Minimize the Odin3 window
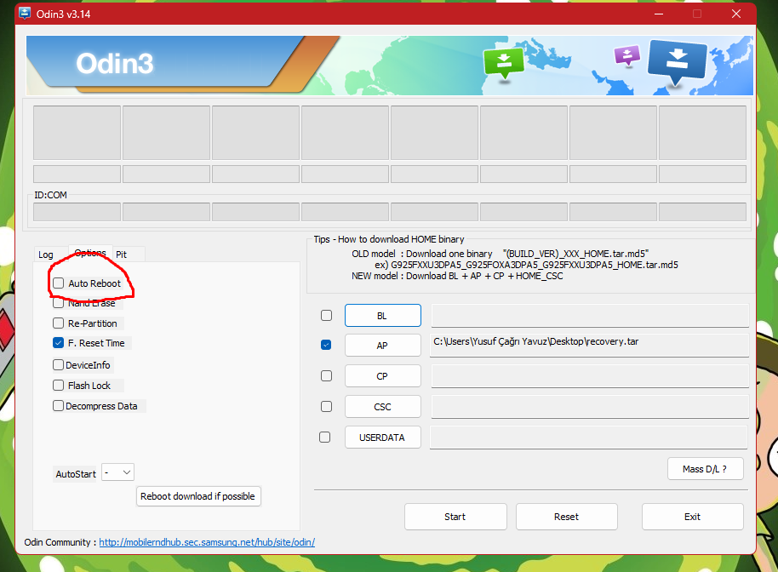This screenshot has height=572, width=778. click(x=659, y=14)
